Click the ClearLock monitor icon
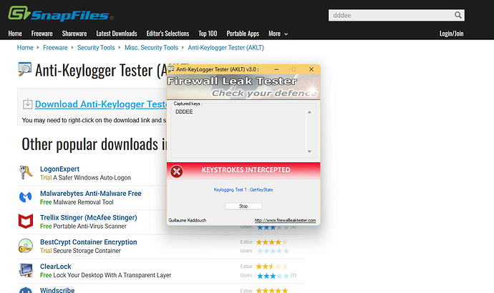Image resolution: width=494 pixels, height=293 pixels. [x=25, y=270]
